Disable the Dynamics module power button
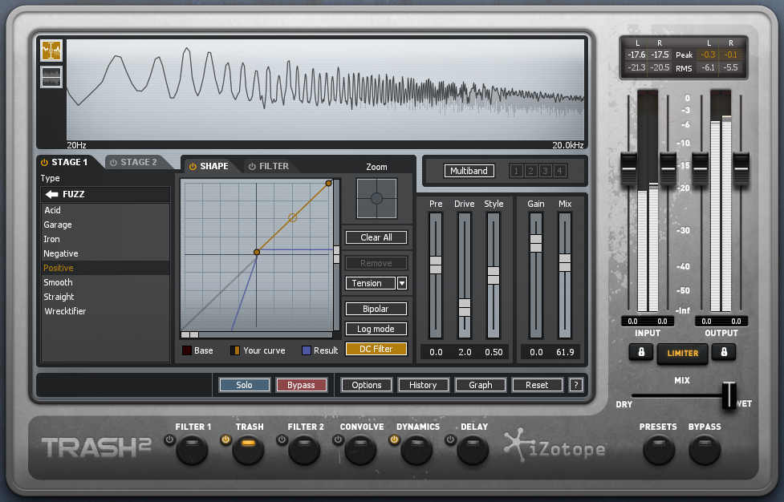 point(394,439)
